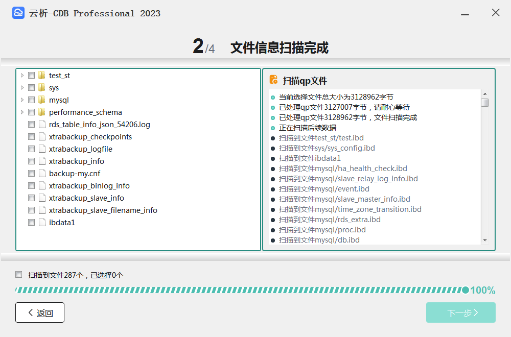This screenshot has height=337, width=511.
Task: Click log entry 扫描到文件mysql/event.ibd
Action: pyautogui.click(x=324, y=189)
